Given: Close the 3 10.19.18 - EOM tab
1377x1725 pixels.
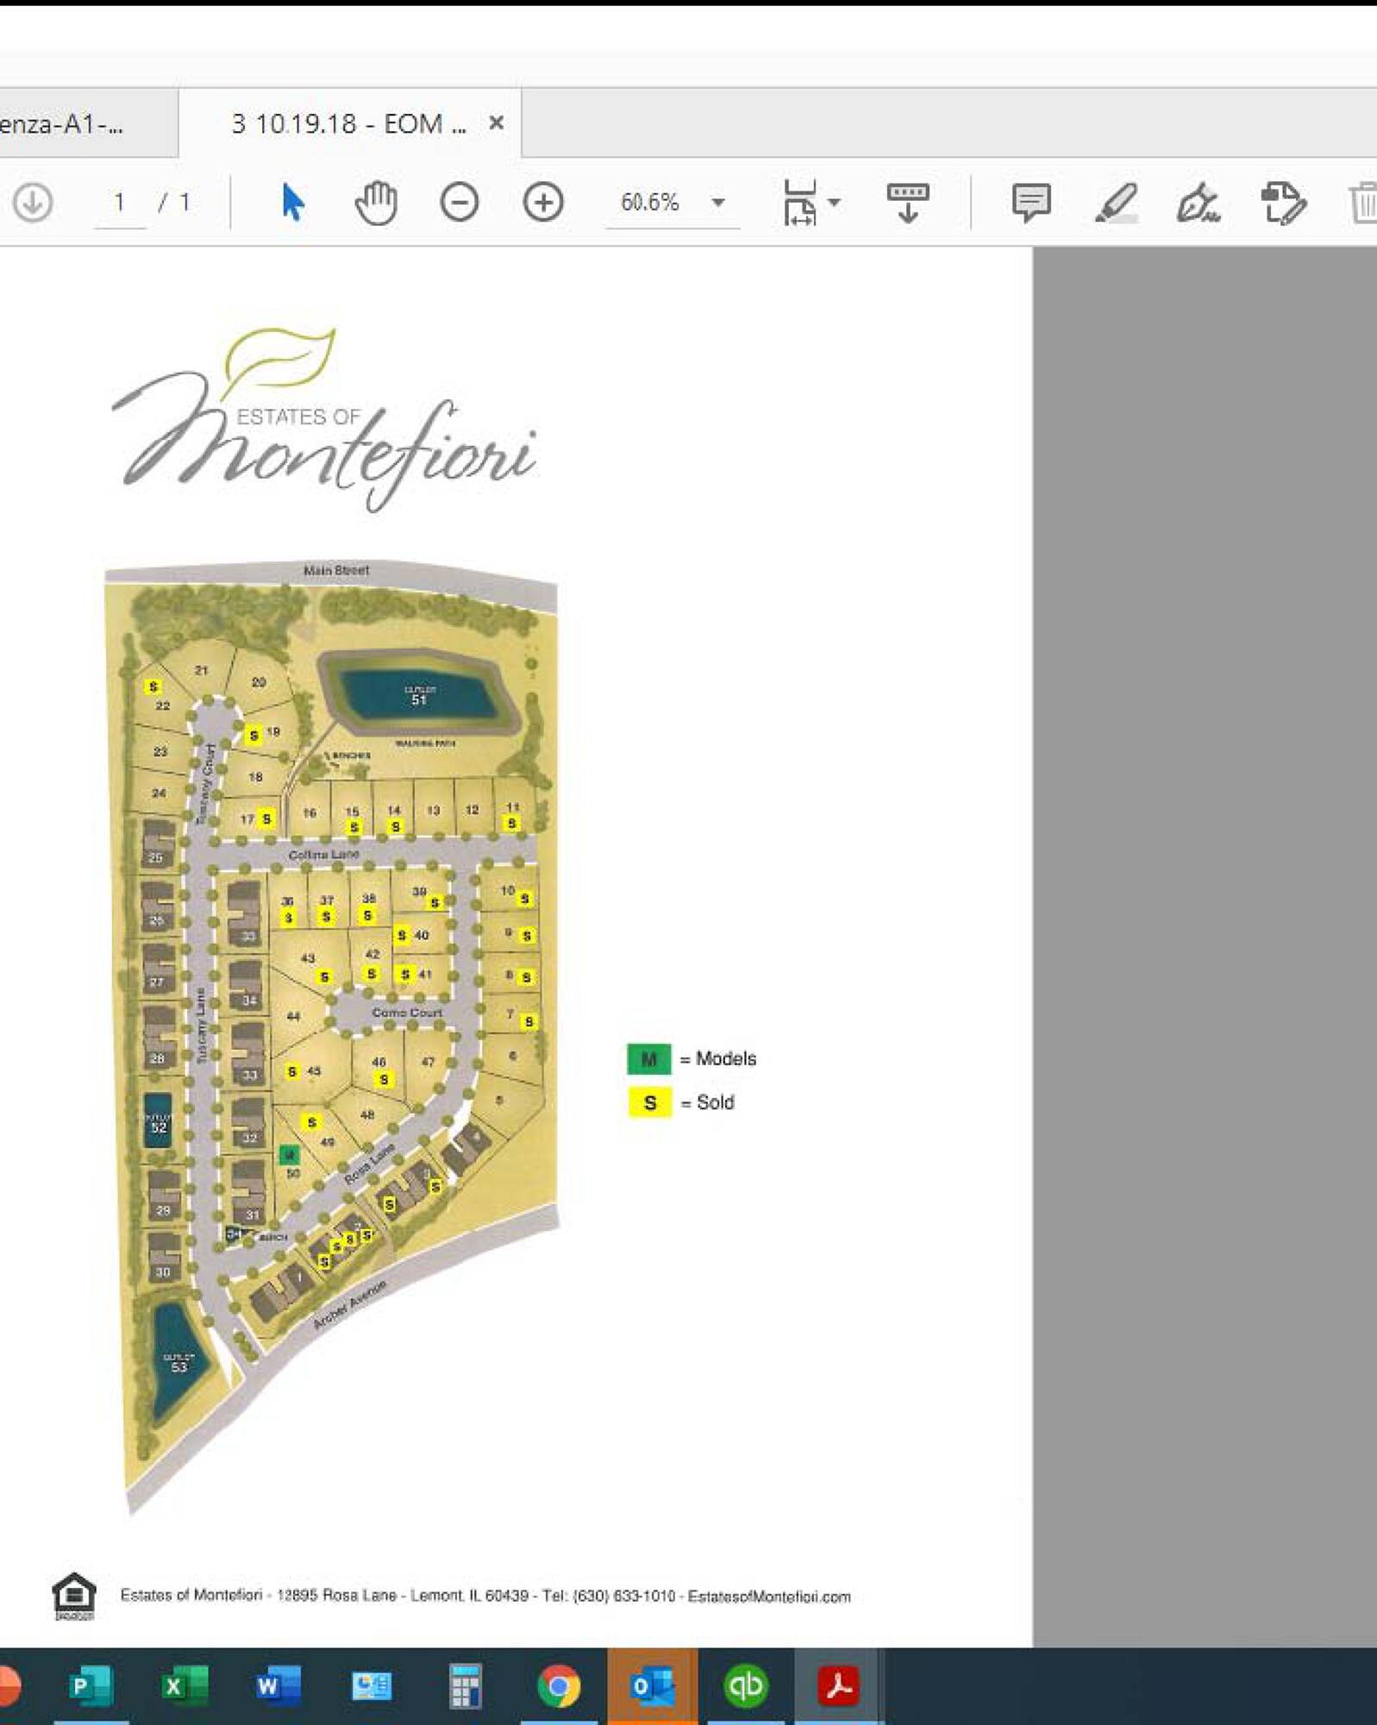Looking at the screenshot, I should coord(496,123).
